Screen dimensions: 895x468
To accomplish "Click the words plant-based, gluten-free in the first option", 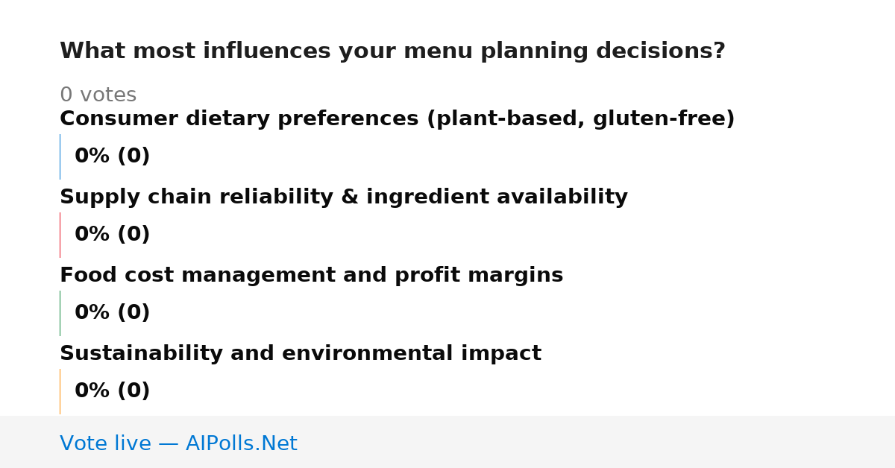I will (580, 119).
